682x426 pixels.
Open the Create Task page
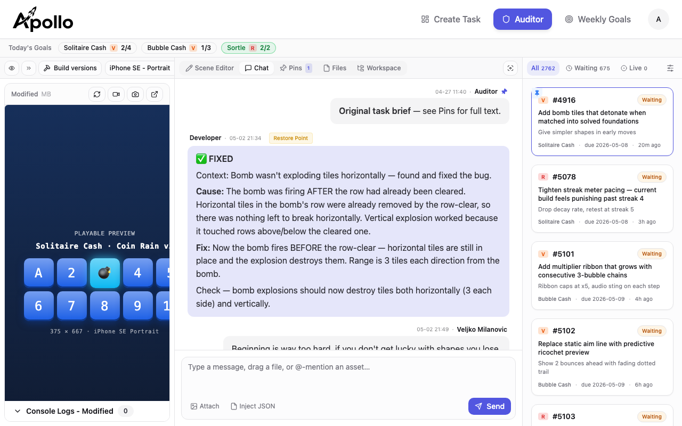tap(451, 19)
